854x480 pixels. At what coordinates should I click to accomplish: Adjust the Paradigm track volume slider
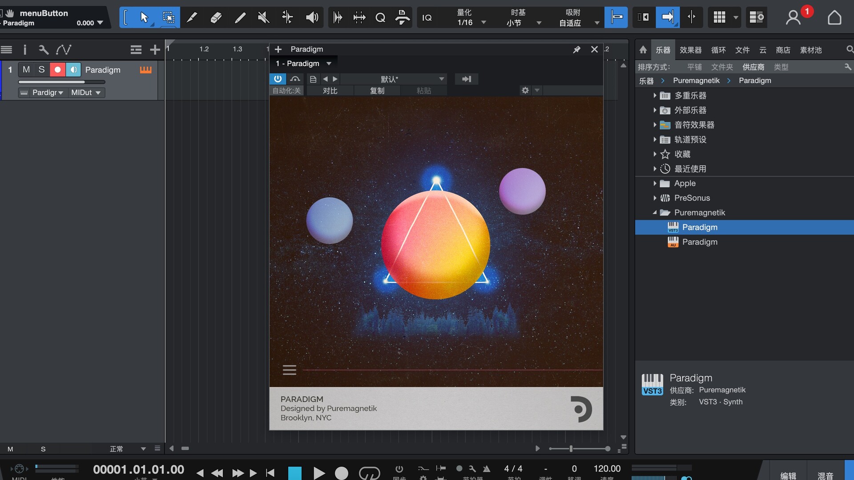pyautogui.click(x=62, y=82)
